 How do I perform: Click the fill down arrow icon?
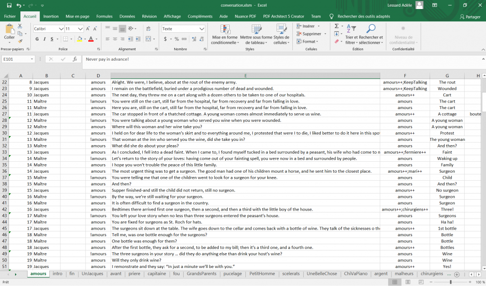click(x=336, y=34)
